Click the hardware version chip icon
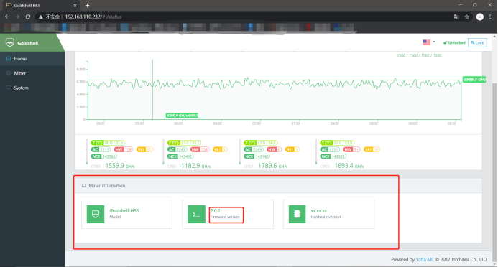Image resolution: width=498 pixels, height=267 pixels. coord(297,215)
